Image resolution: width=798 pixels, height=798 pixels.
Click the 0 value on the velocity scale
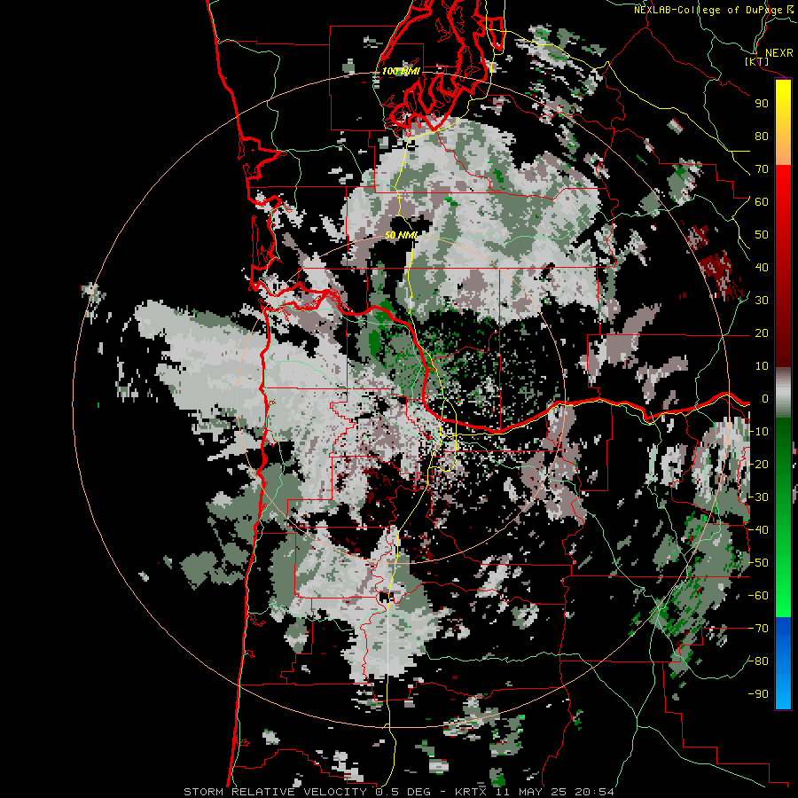(x=765, y=399)
